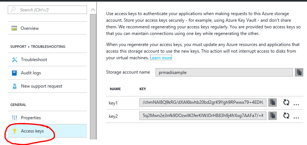This screenshot has height=145, width=307.
Task: Click the Troubleshoot wrench icon
Action: click(x=14, y=59)
